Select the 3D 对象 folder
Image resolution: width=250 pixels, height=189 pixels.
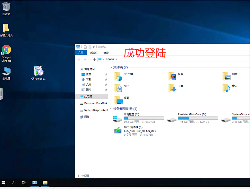[x=124, y=76]
